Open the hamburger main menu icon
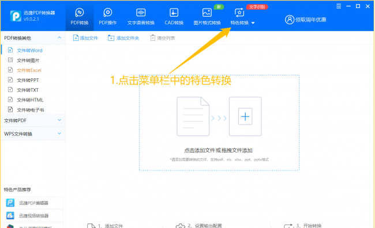 339,6
